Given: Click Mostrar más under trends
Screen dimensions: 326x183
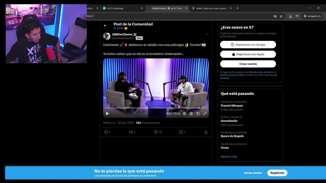Looking at the screenshot, I should [229, 157].
